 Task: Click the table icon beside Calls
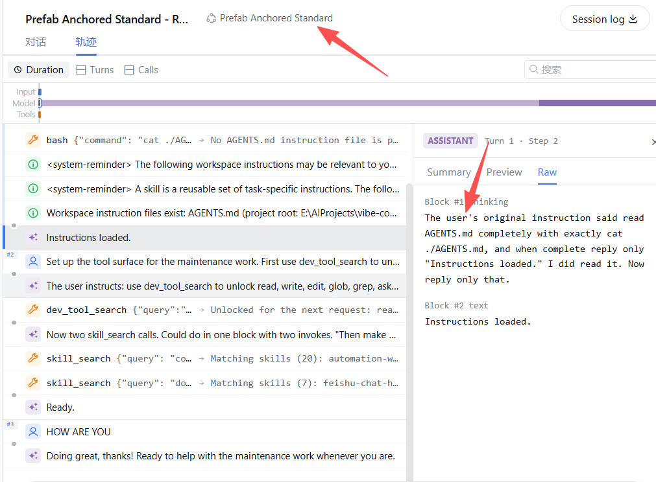129,70
